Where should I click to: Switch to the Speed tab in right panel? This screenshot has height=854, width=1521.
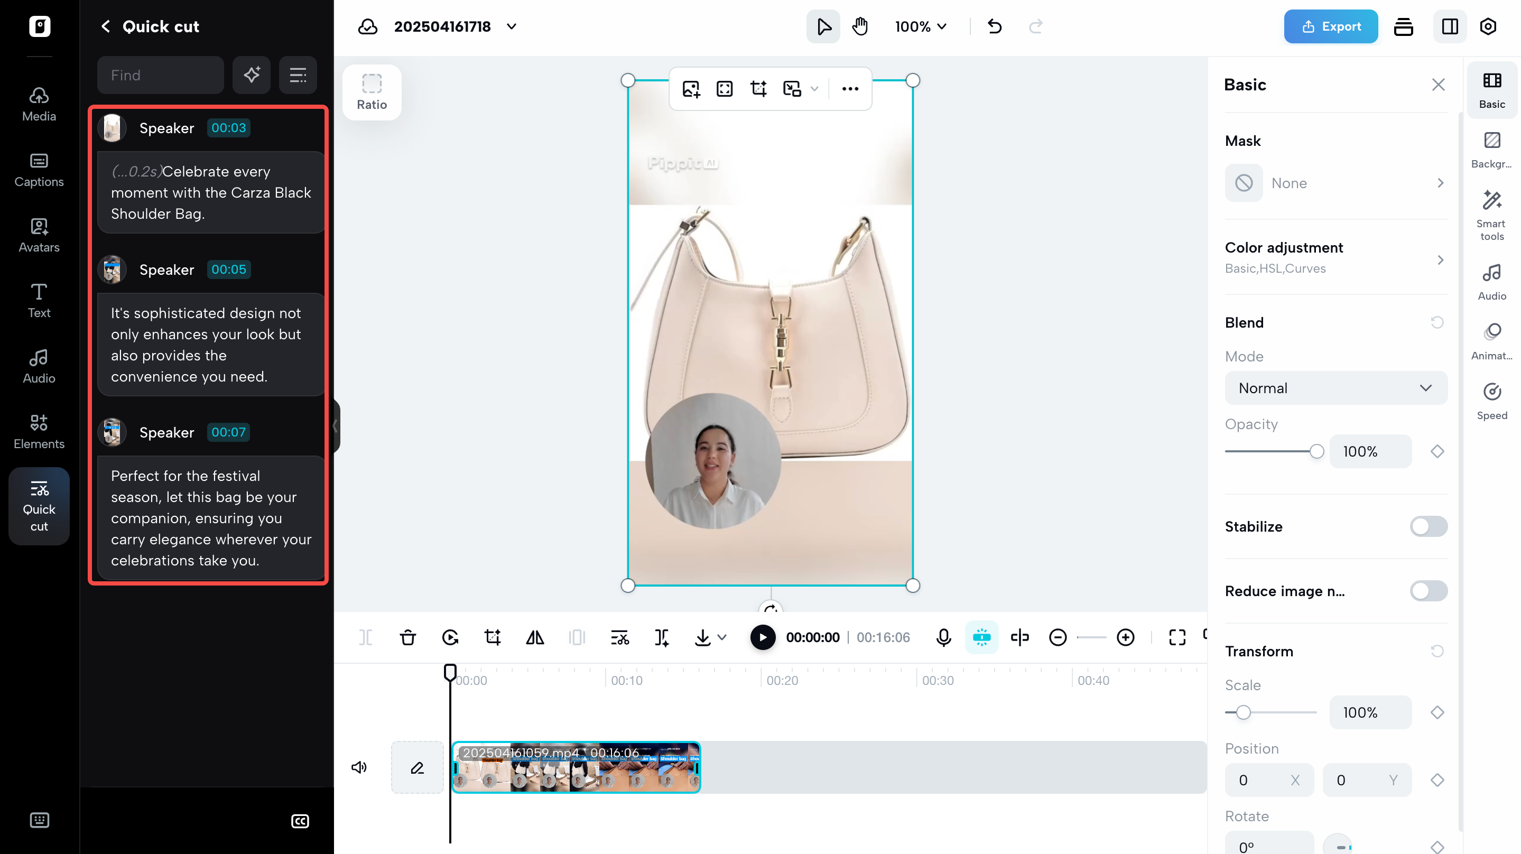click(x=1492, y=401)
